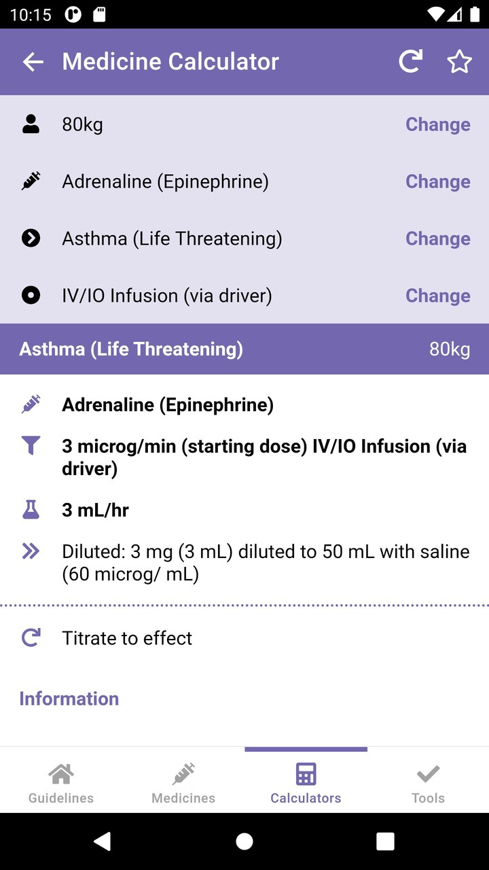Tap the patient weight person icon
This screenshot has width=489, height=870.
point(31,124)
